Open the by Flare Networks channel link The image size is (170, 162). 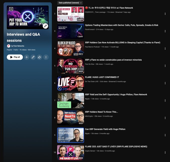point(18,46)
